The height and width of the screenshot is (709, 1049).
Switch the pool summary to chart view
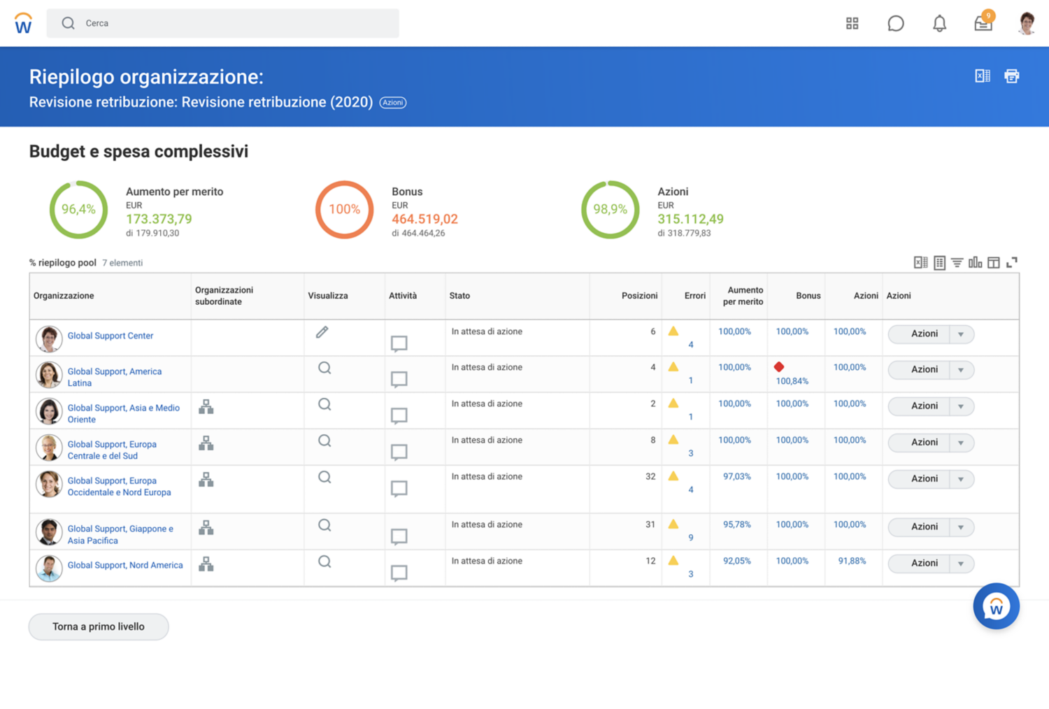(x=976, y=262)
